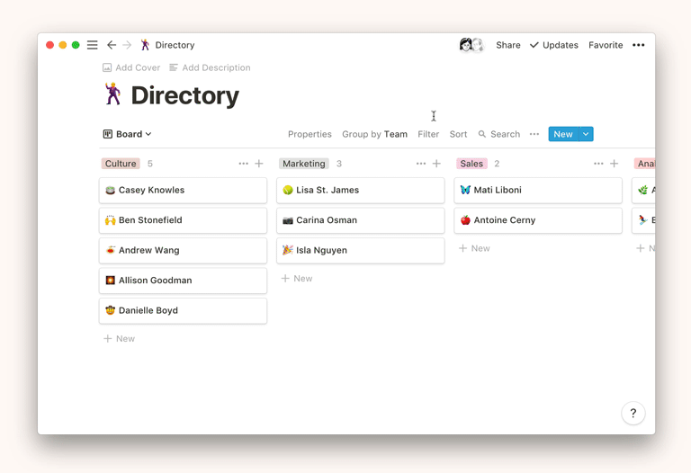Open the user avatars in top bar

471,45
